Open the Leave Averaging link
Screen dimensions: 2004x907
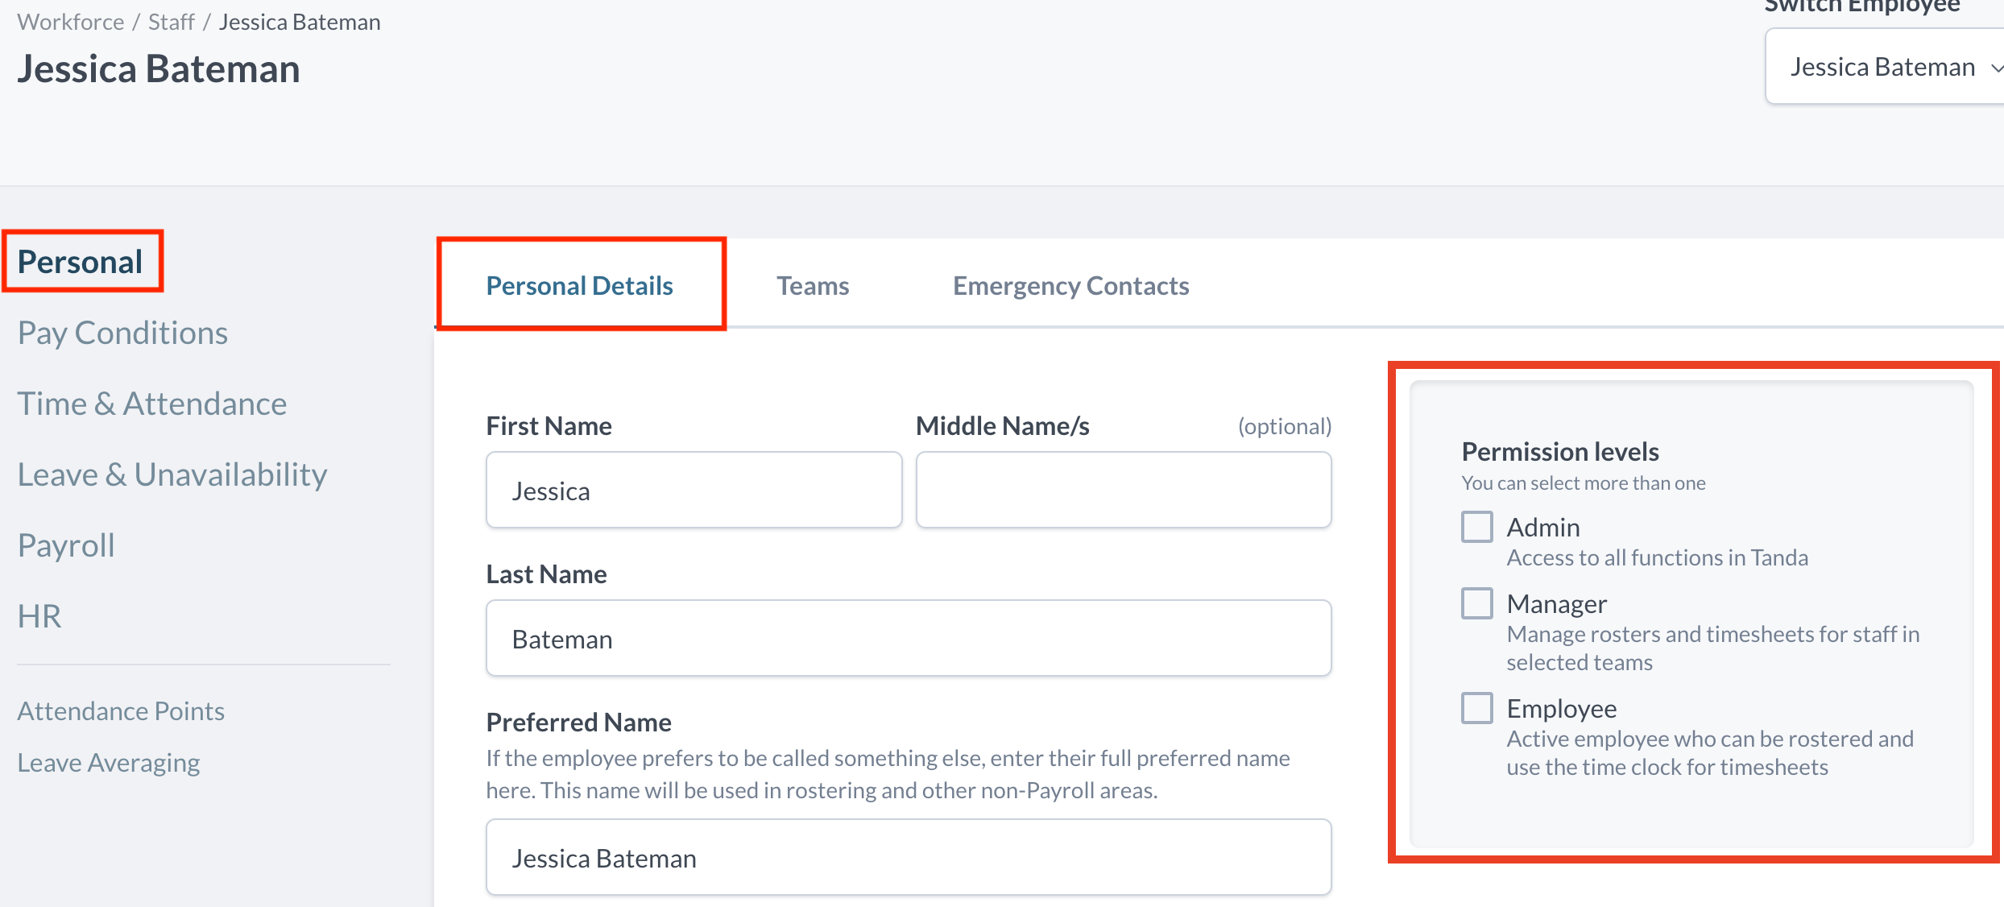(109, 762)
